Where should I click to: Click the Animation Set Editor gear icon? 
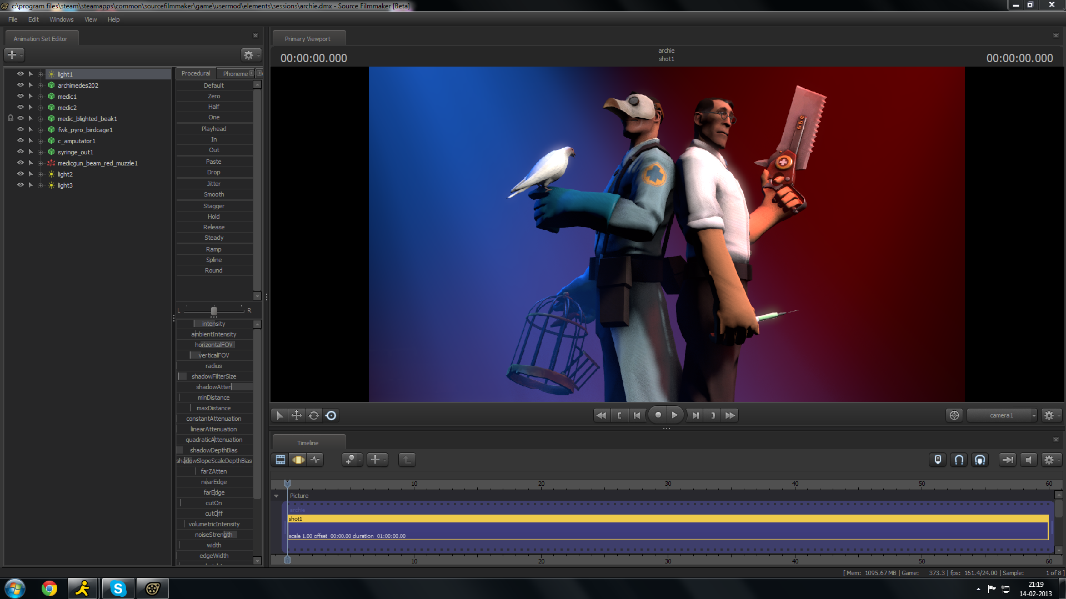(249, 55)
